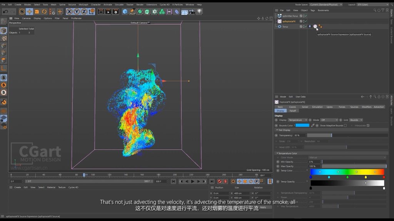
Task: Activate the Rotate tool
Action: 44,12
